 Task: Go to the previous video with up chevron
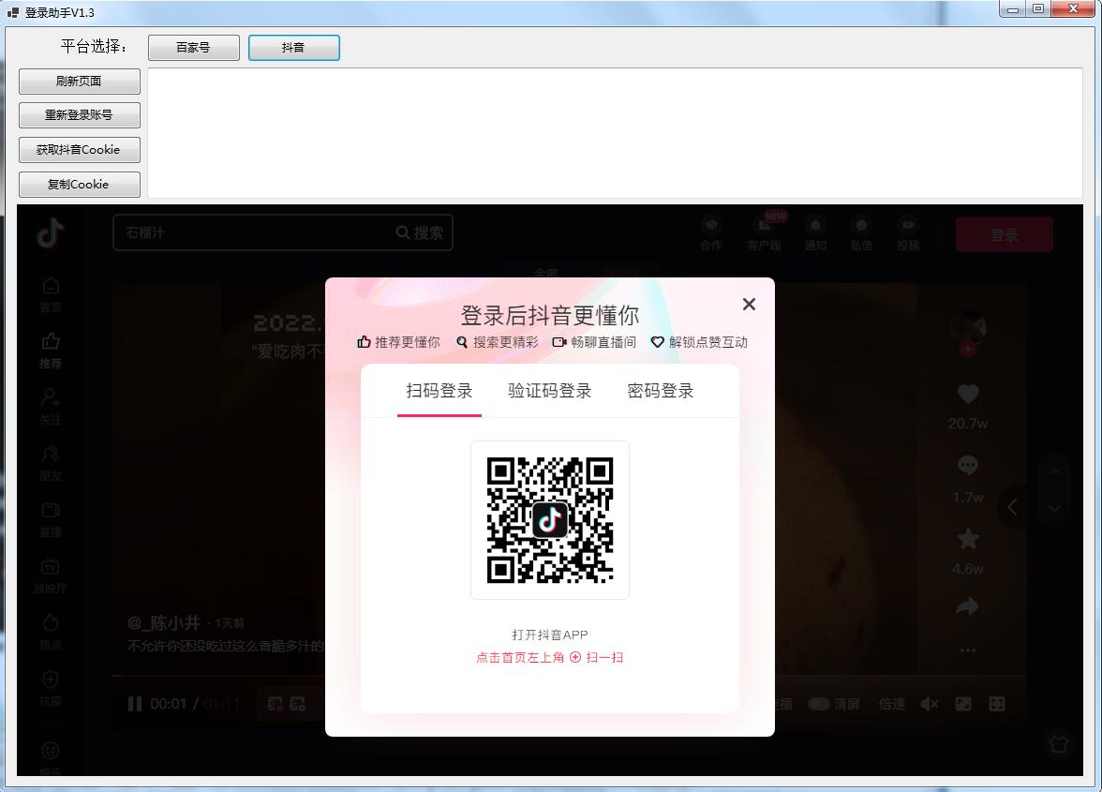[x=1054, y=471]
